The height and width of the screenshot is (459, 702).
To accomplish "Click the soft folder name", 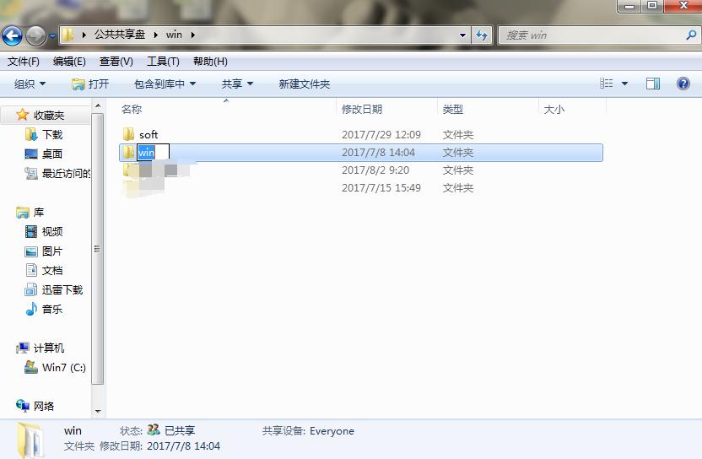I will (148, 134).
